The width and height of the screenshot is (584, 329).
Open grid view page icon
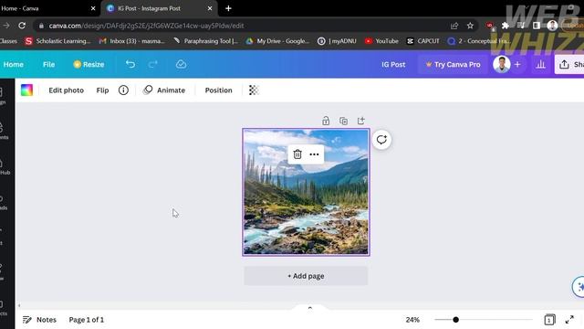[549, 320]
